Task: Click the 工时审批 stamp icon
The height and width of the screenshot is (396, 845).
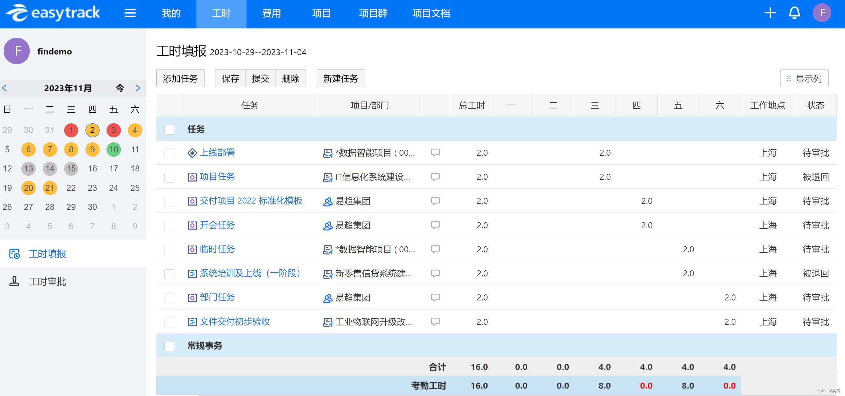Action: tap(14, 281)
